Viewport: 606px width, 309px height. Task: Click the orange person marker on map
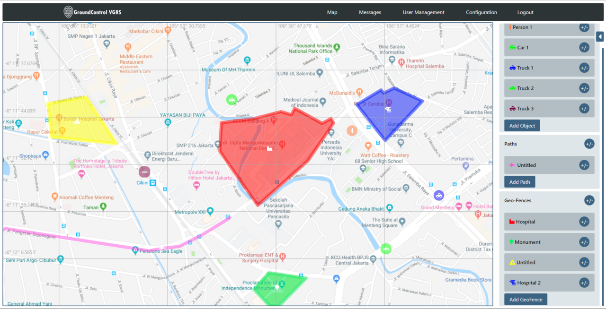(352, 130)
